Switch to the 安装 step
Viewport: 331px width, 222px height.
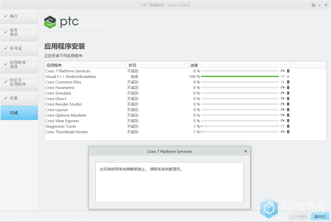[19, 98]
